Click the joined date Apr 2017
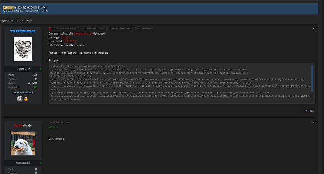Image resolution: width=324 pixels, height=174 pixels. click(x=33, y=83)
